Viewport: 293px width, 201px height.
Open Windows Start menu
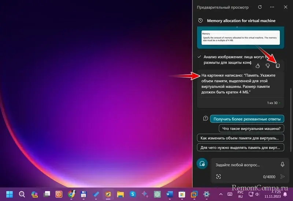click(9, 194)
